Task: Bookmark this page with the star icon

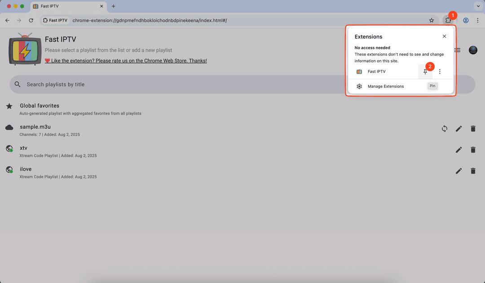Action: pyautogui.click(x=431, y=20)
